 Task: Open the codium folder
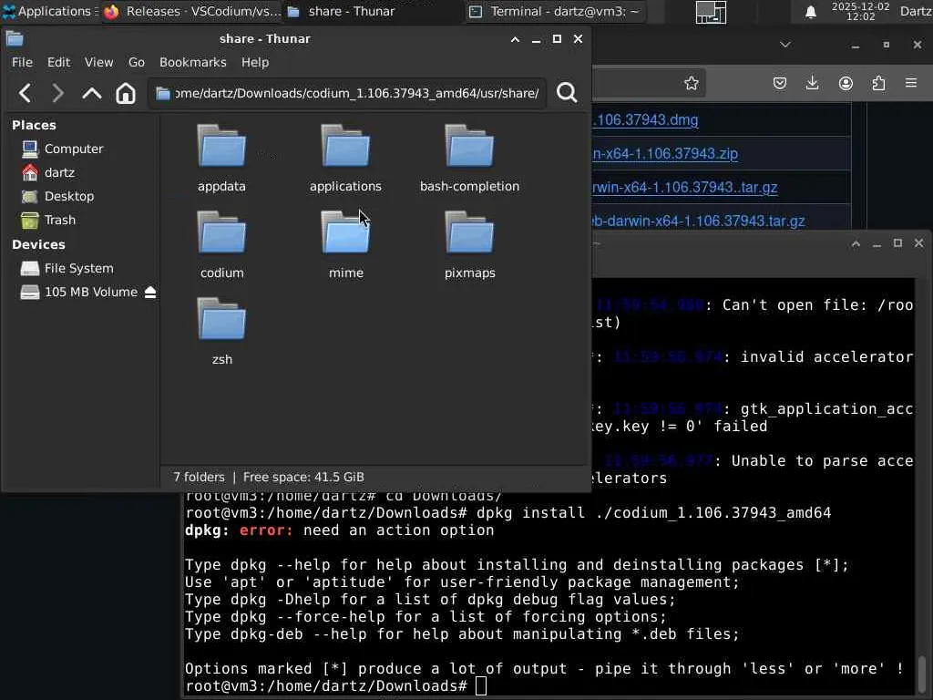(x=221, y=244)
